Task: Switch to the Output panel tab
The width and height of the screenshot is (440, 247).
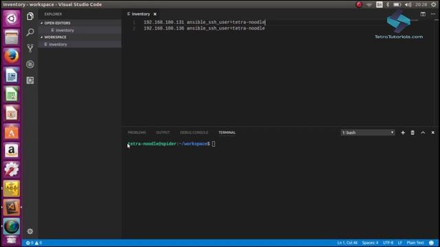Action: 163,132
